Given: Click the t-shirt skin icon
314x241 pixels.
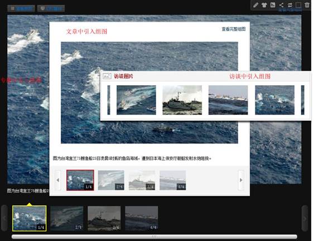Looking at the screenshot, I should pos(264,5).
